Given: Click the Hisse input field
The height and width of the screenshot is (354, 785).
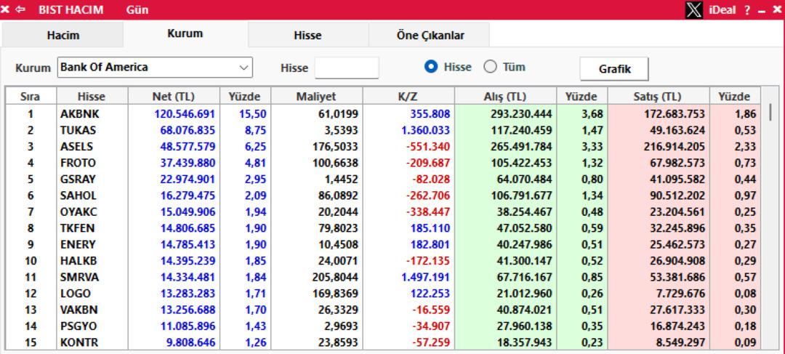Looking at the screenshot, I should coord(347,68).
